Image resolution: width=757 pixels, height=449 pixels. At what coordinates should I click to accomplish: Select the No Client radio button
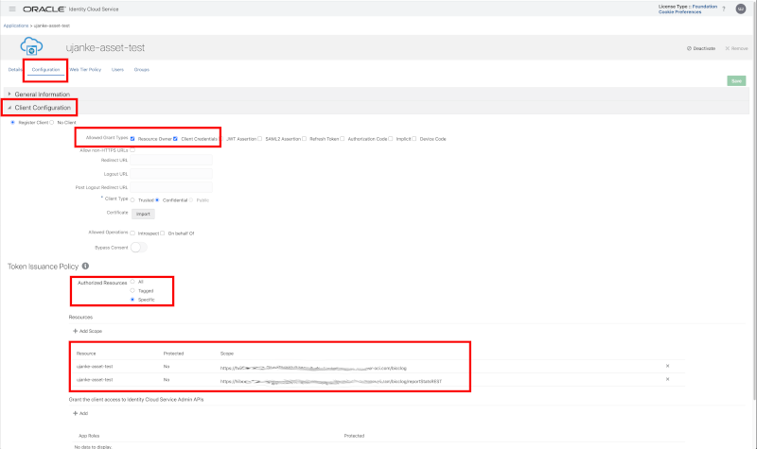point(52,123)
